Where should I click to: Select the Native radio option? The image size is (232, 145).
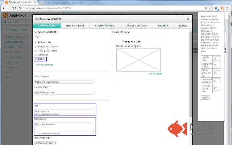36,59
